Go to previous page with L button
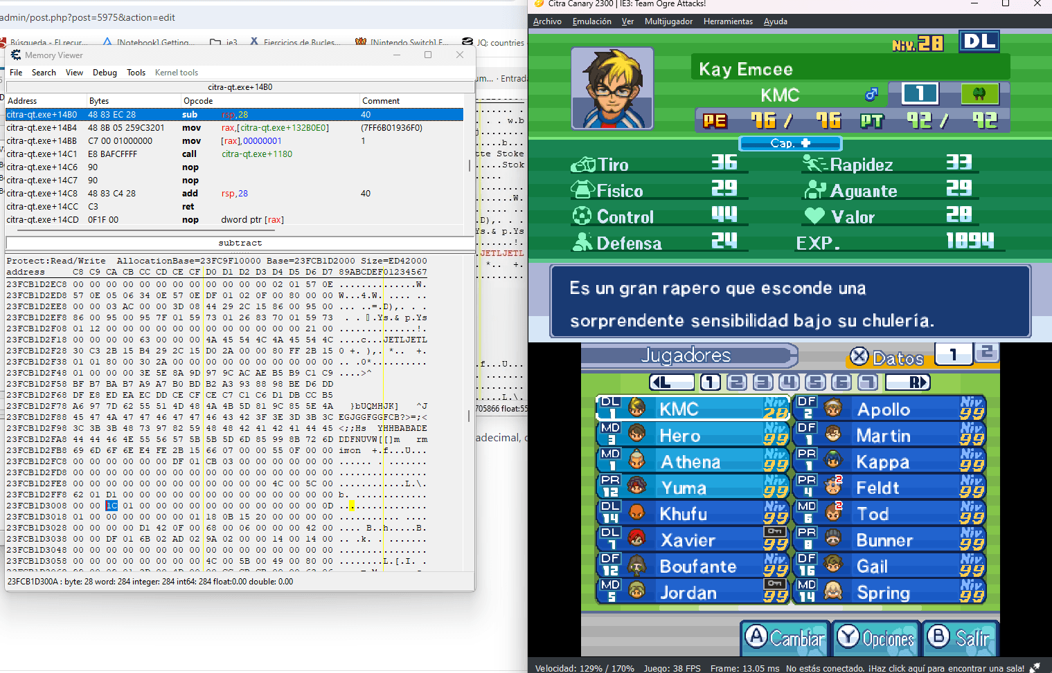This screenshot has width=1052, height=673. pyautogui.click(x=672, y=382)
